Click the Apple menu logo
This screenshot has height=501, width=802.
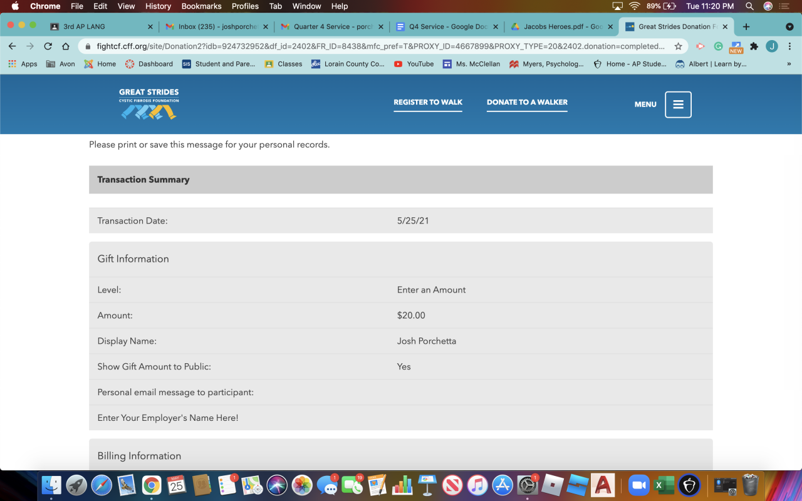16,6
